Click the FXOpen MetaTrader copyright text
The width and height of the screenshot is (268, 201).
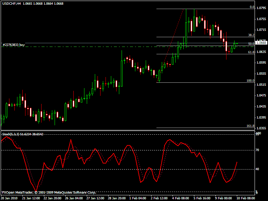(x=49, y=192)
